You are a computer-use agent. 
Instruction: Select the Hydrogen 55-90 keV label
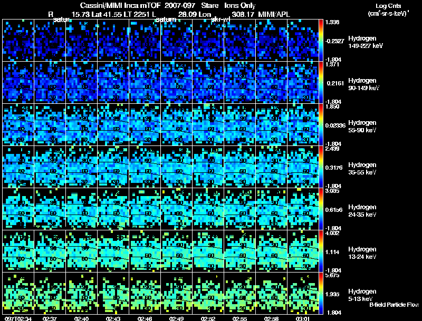[x=362, y=127]
